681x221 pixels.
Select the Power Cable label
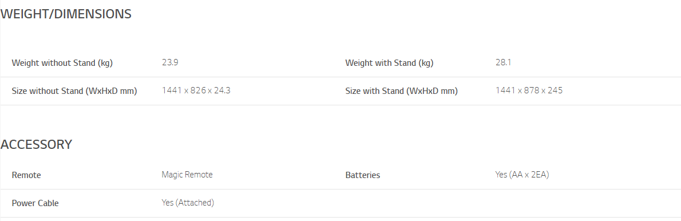[x=35, y=203]
